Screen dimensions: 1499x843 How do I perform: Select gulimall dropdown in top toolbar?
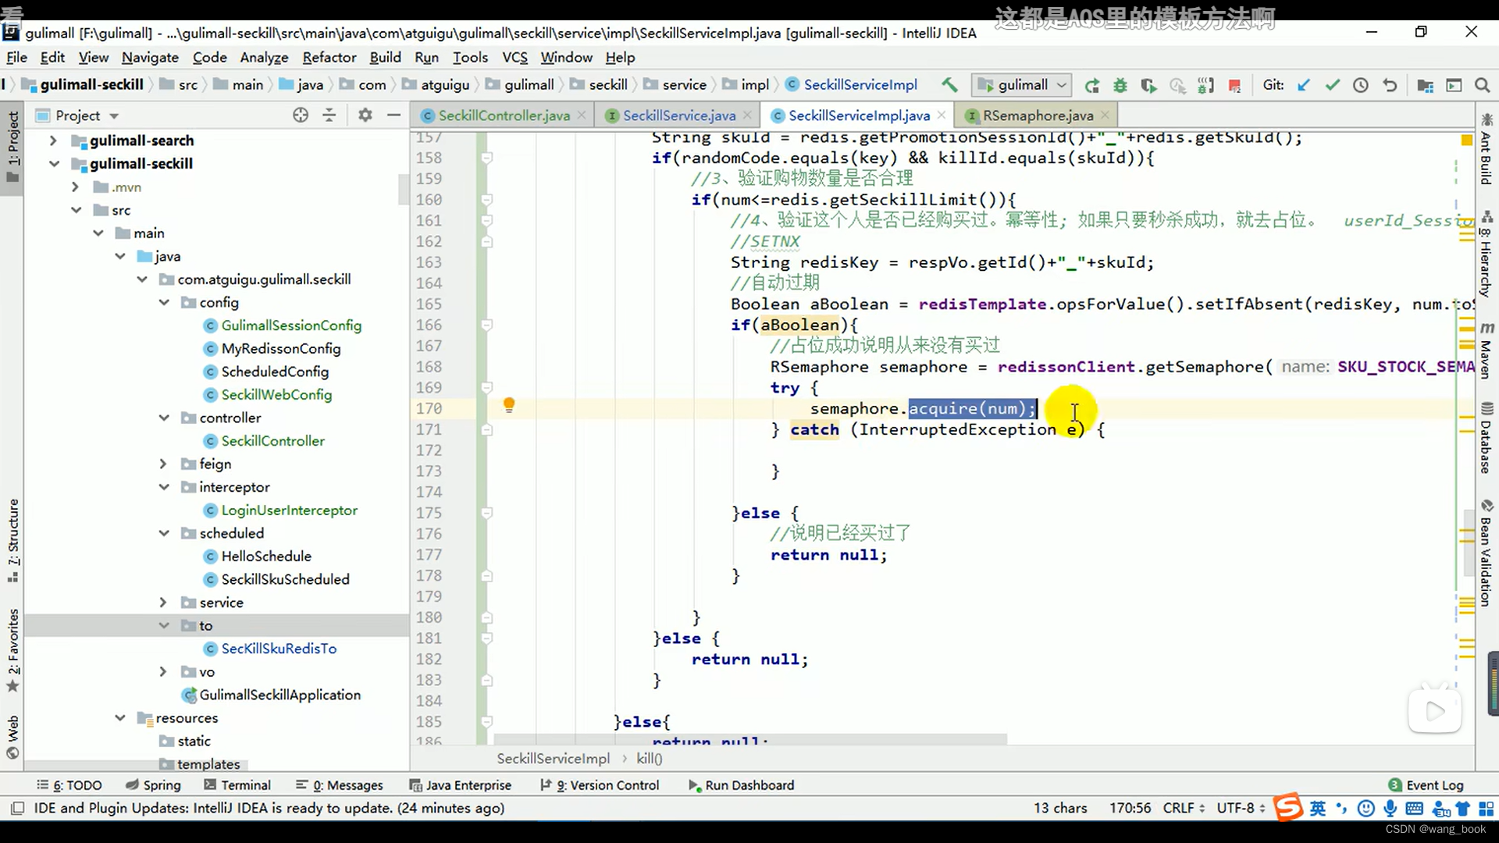(1021, 84)
